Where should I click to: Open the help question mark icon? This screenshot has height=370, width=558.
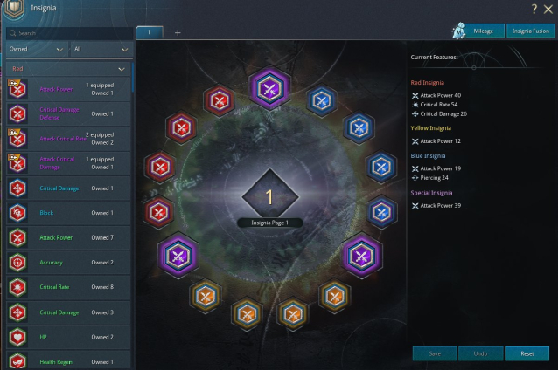tap(534, 9)
